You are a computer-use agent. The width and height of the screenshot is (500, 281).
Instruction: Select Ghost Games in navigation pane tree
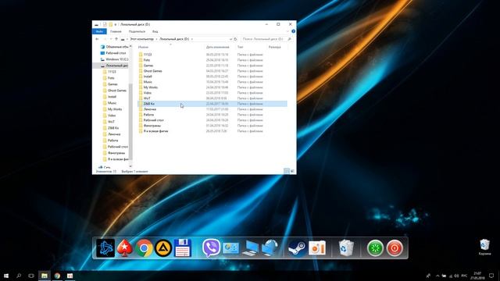115,91
